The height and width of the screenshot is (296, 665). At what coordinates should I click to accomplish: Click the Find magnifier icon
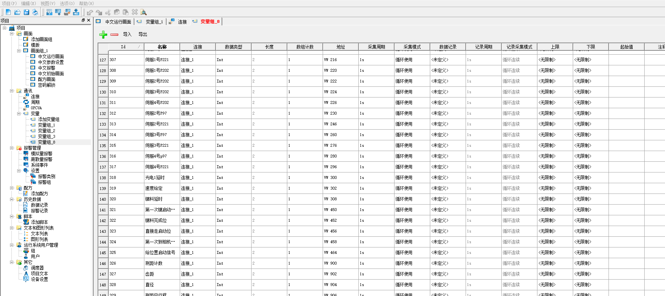tap(144, 12)
